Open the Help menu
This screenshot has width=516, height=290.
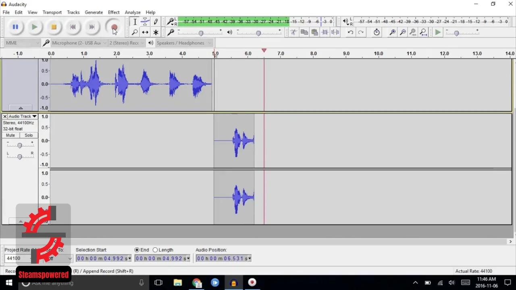150,12
